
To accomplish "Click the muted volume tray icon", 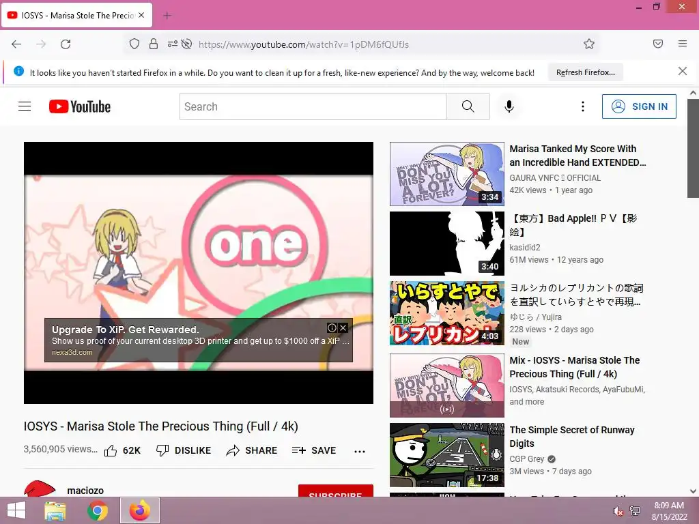I will click(x=618, y=511).
